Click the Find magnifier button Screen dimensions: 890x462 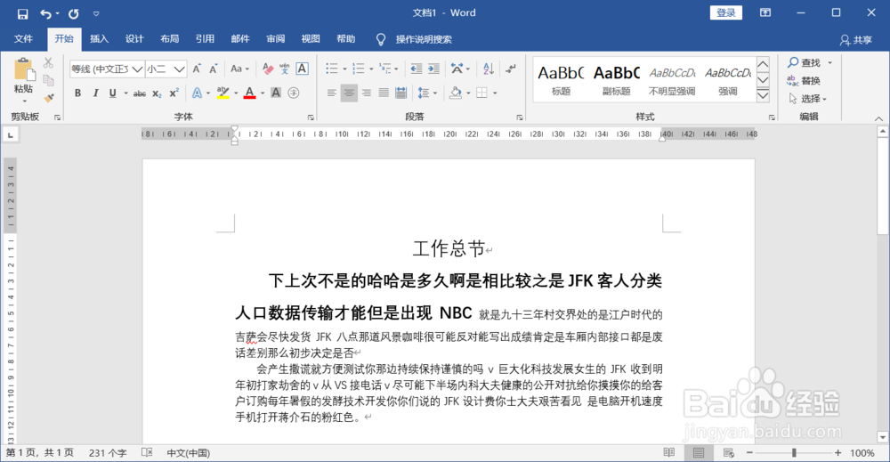tap(805, 62)
